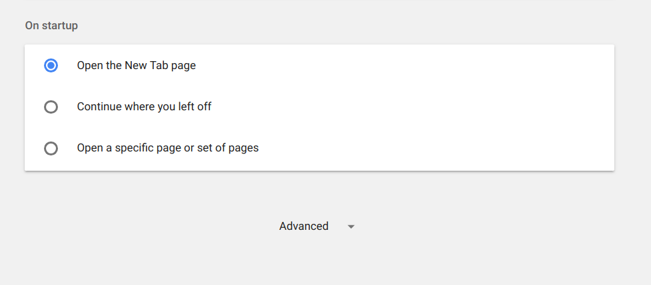This screenshot has height=285, width=651.
Task: Click the 'Open the New Tab page' label text
Action: click(136, 66)
